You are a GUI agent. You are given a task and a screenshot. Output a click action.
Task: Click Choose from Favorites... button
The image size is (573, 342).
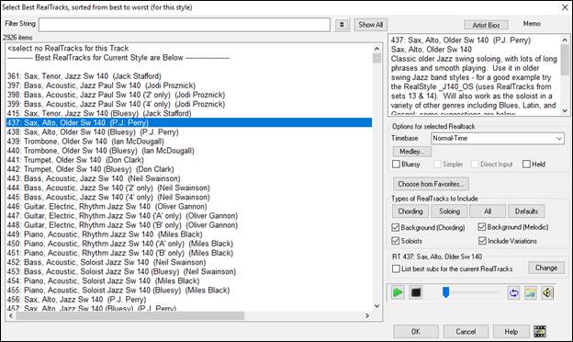(x=431, y=184)
